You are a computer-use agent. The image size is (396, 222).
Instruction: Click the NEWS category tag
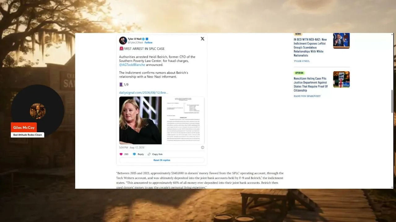pyautogui.click(x=298, y=34)
